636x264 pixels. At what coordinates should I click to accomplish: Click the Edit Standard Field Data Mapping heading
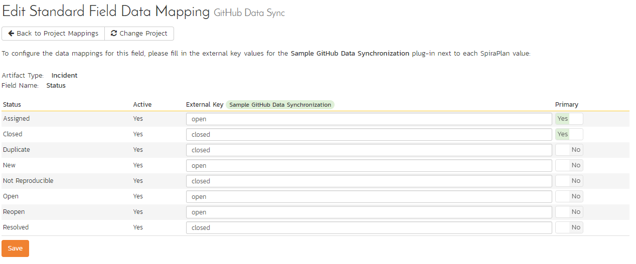coord(106,12)
